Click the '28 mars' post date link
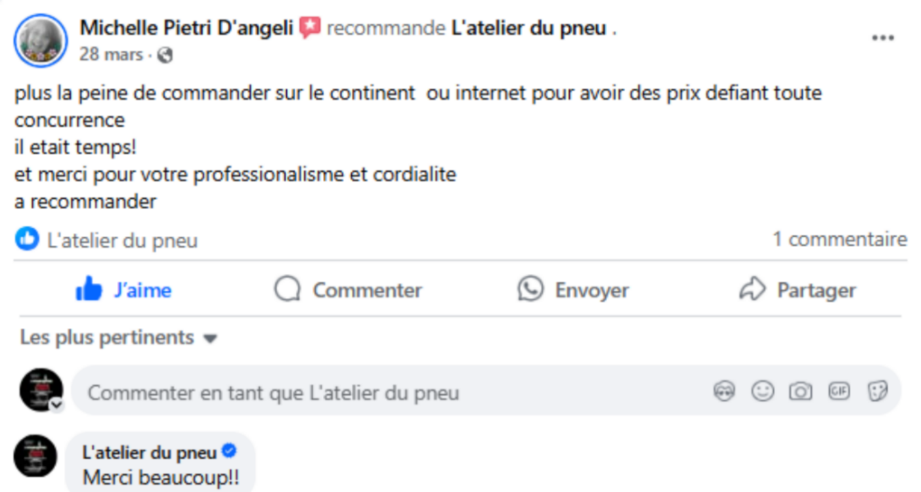 (111, 54)
